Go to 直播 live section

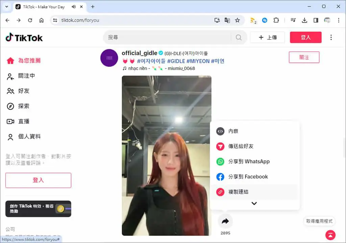(x=18, y=121)
